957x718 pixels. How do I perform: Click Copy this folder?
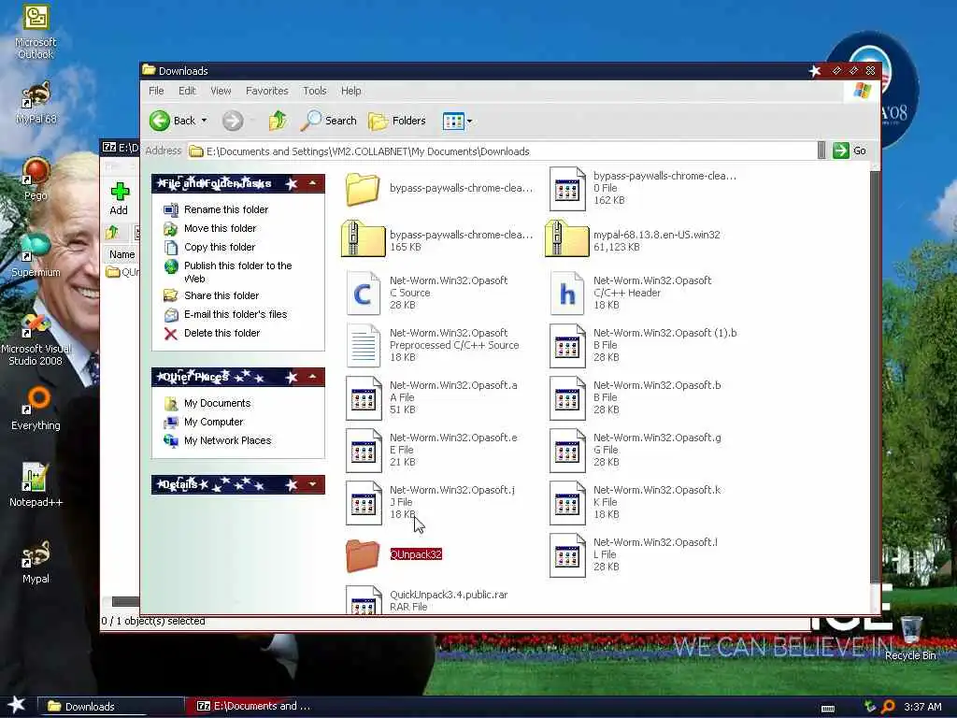coord(209,247)
